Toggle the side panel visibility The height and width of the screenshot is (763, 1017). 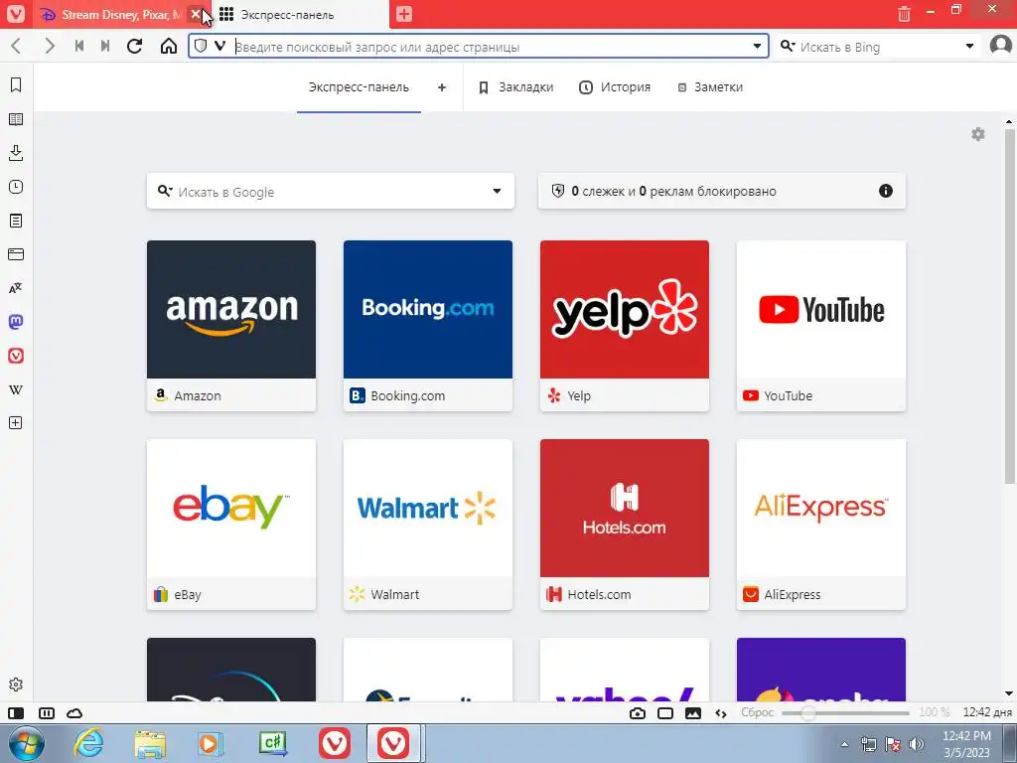point(16,713)
